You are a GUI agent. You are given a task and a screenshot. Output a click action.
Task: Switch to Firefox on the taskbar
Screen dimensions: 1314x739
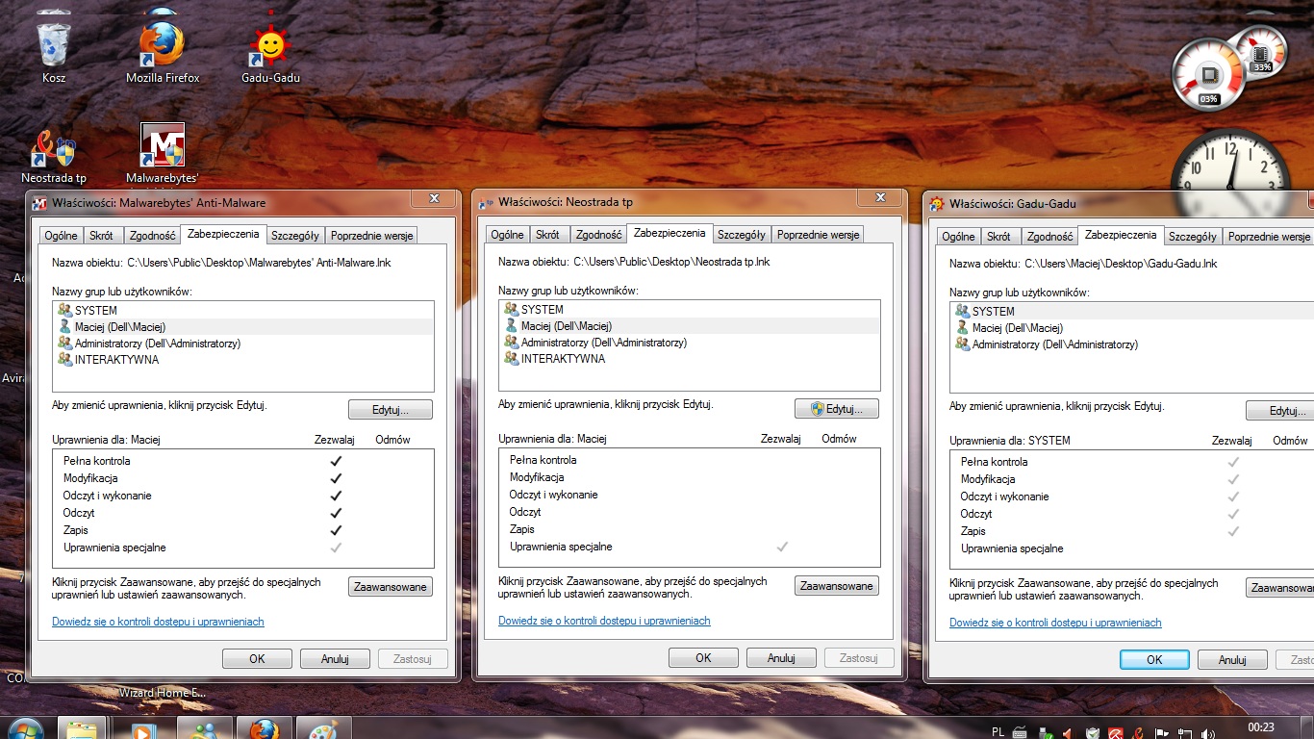(263, 727)
